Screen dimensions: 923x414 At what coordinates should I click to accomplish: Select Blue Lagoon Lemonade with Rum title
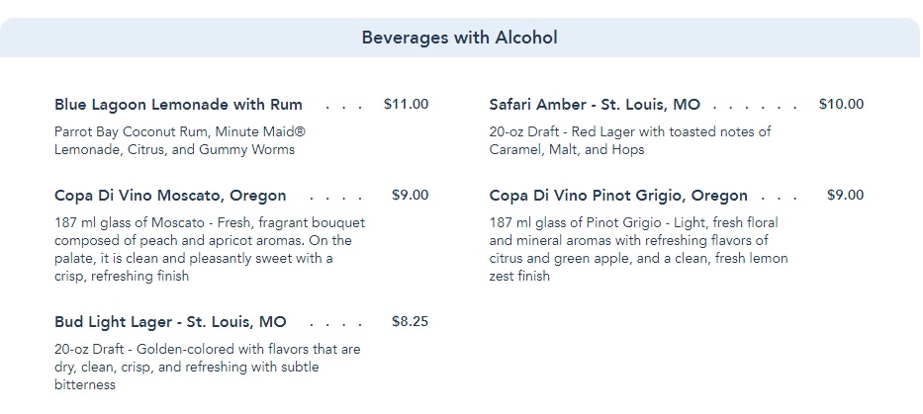point(178,105)
